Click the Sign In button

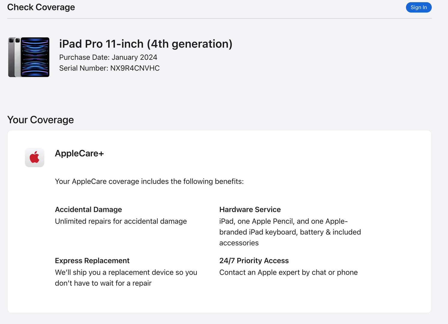419,7
